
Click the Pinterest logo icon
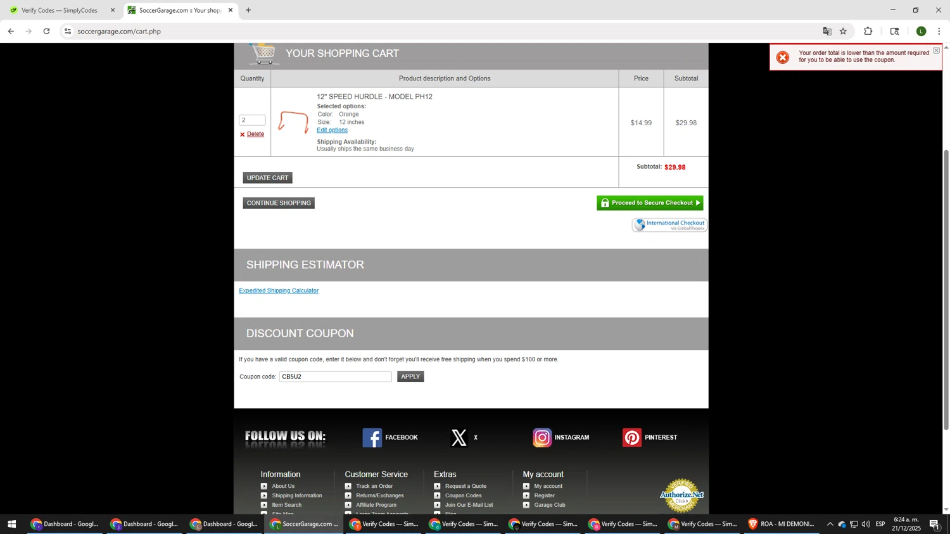click(632, 437)
